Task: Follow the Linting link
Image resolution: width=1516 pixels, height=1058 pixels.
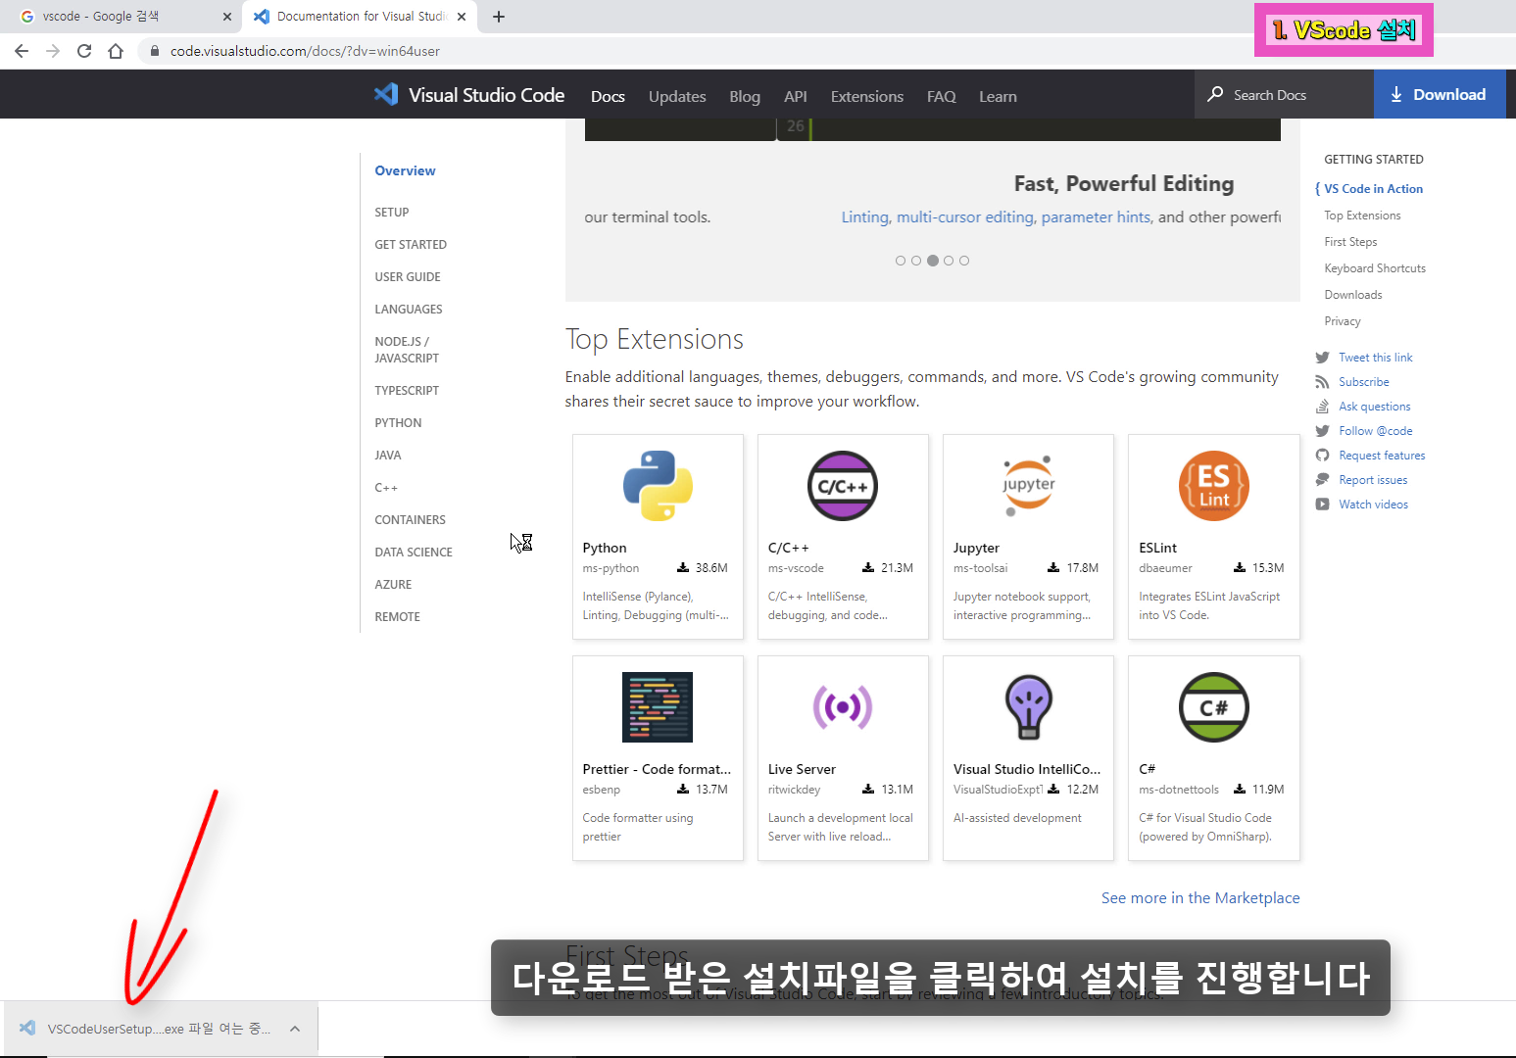Action: point(865,217)
